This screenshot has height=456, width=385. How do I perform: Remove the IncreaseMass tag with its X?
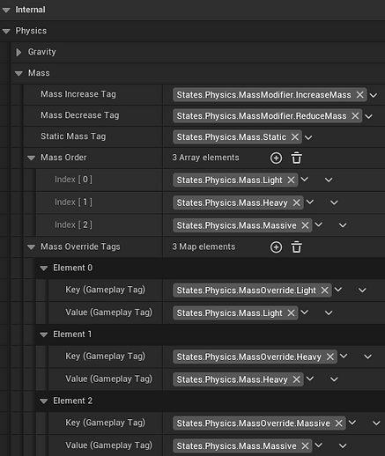pos(359,95)
